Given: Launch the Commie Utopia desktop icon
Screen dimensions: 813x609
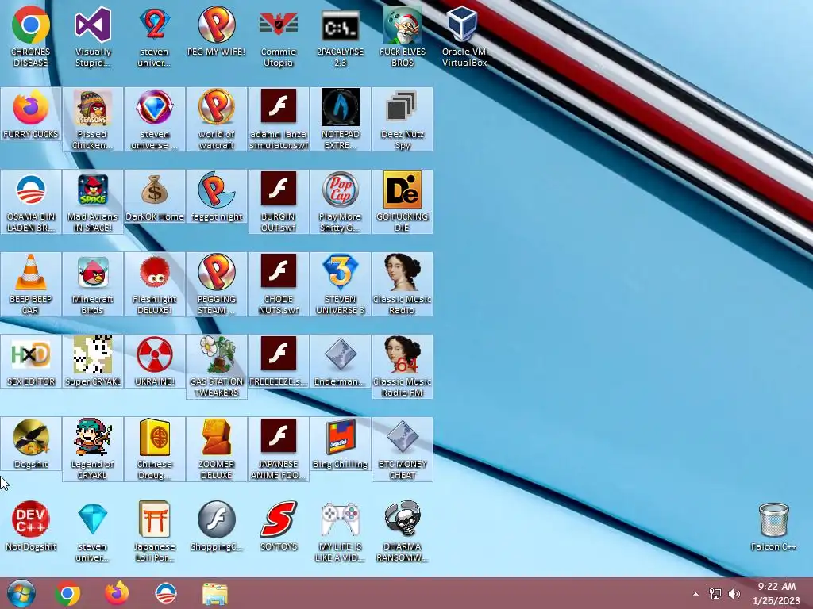Looking at the screenshot, I should coord(279,36).
